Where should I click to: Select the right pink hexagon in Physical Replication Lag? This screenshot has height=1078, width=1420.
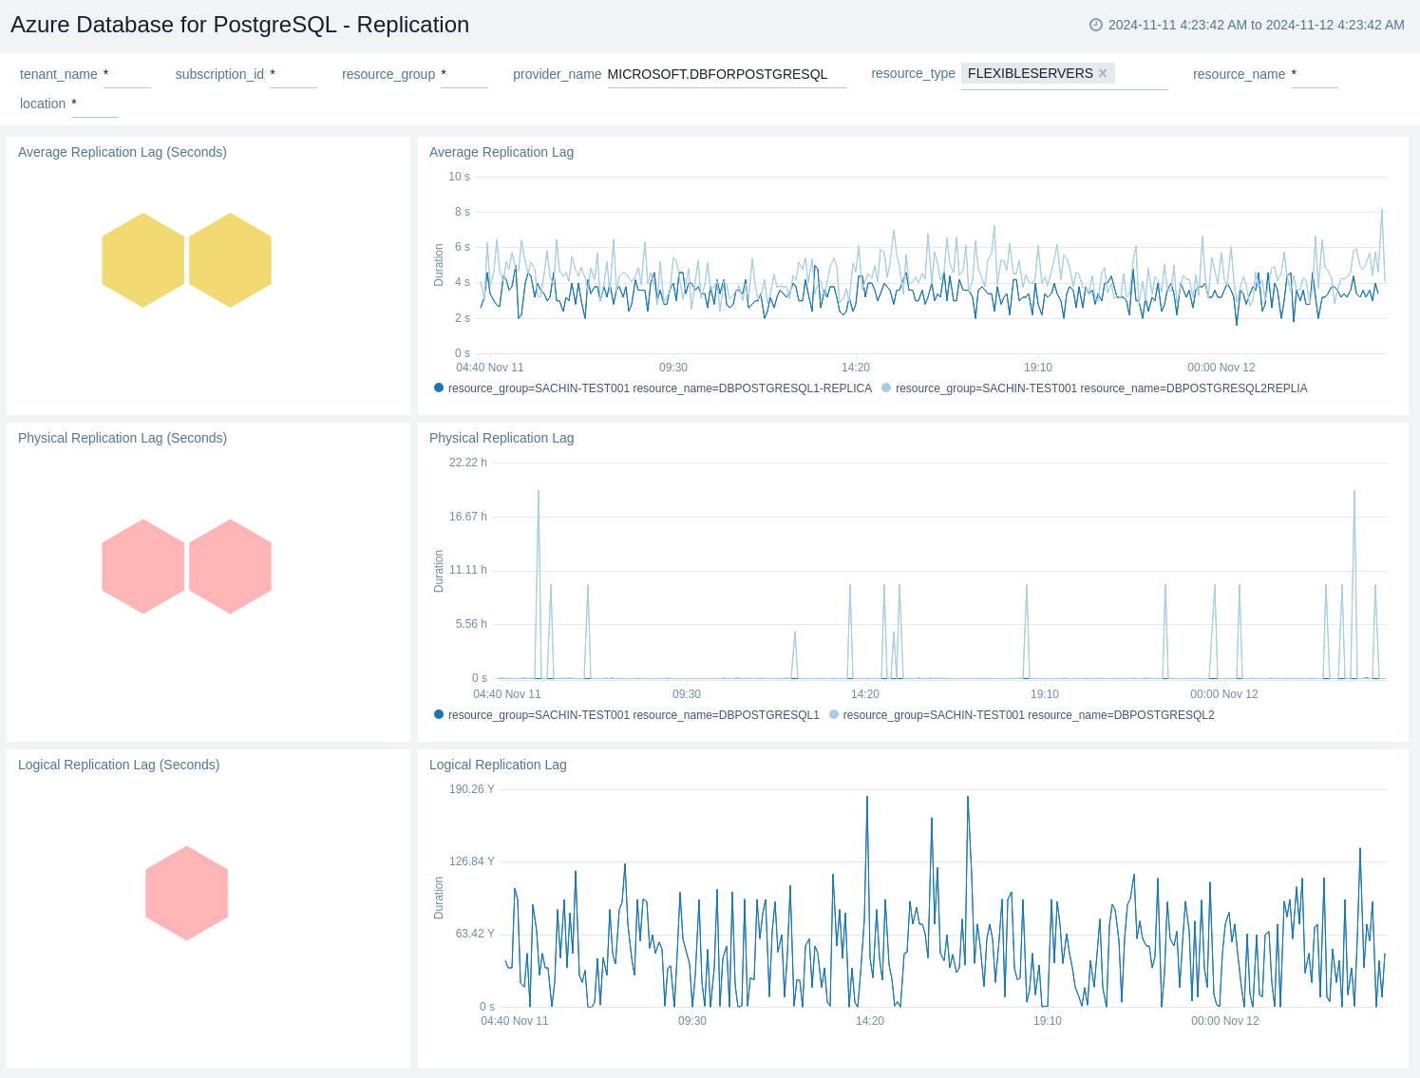click(x=231, y=566)
